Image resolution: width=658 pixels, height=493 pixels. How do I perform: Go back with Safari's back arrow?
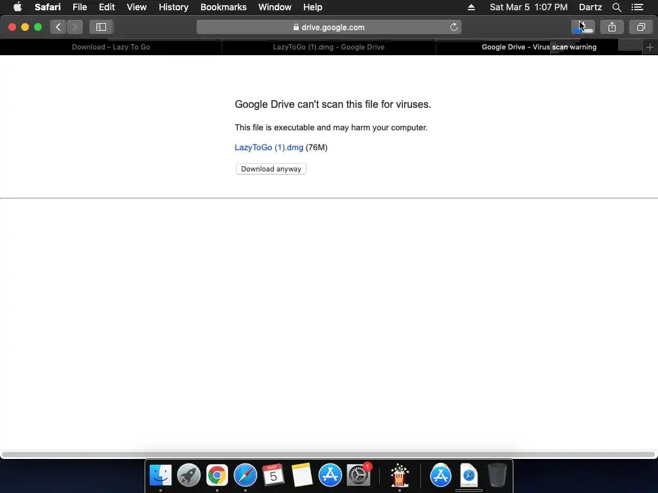click(x=58, y=27)
